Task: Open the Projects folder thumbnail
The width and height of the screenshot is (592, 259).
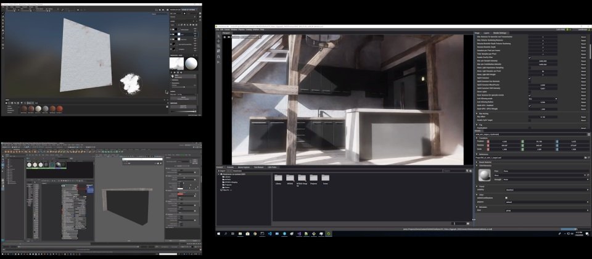Action: [314, 178]
